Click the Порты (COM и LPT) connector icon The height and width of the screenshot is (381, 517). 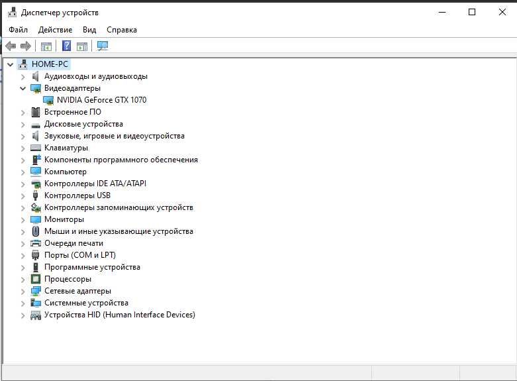pos(35,255)
